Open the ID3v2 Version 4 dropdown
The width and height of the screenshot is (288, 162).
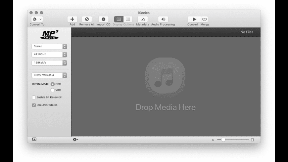[49, 75]
